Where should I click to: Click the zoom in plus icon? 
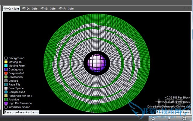tap(184, 118)
